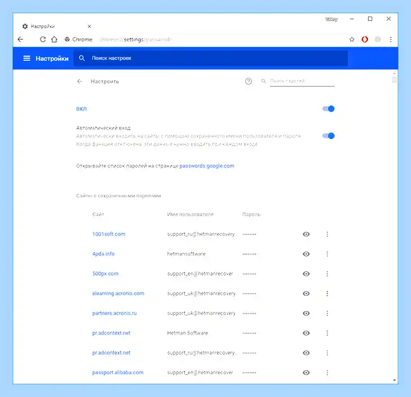
Task: Click the profile name button in title bar
Action: pos(331,19)
